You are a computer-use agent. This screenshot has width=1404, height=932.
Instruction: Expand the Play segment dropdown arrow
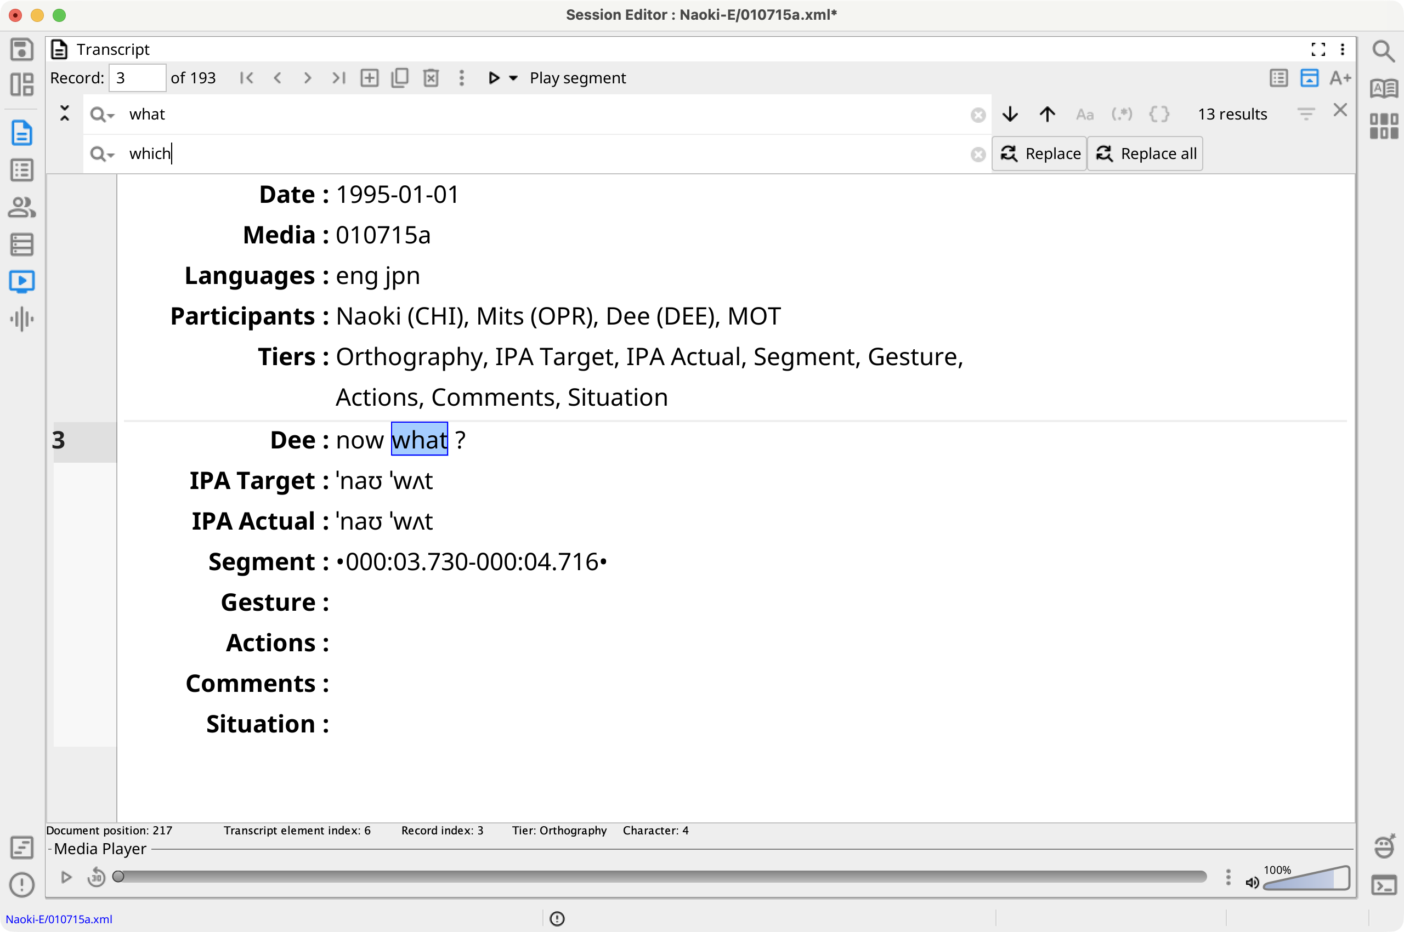click(x=513, y=78)
